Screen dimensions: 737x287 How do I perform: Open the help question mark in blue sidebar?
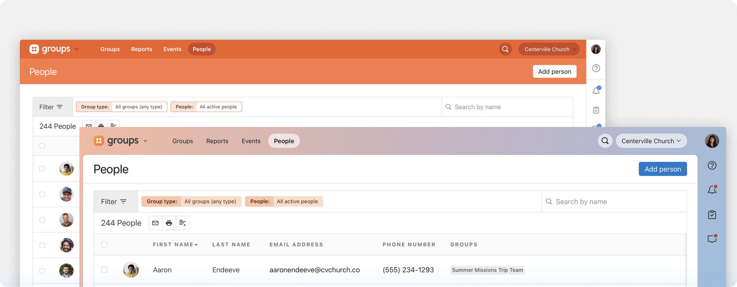712,165
